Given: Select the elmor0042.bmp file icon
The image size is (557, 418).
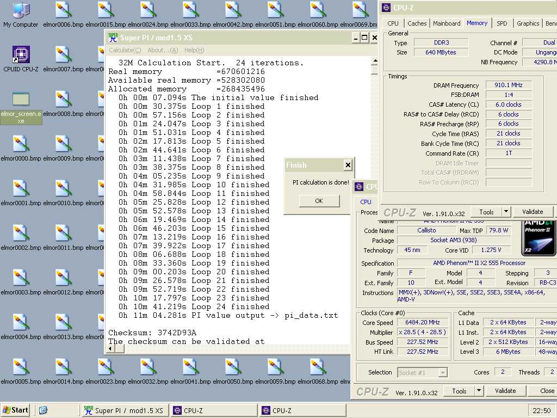Looking at the screenshot, I should (x=233, y=15).
